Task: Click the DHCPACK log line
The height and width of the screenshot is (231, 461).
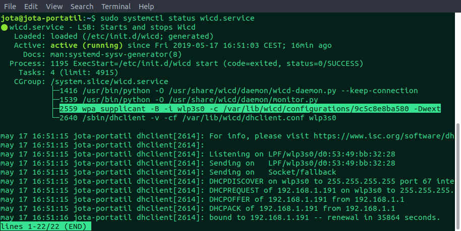Action: pos(198,209)
